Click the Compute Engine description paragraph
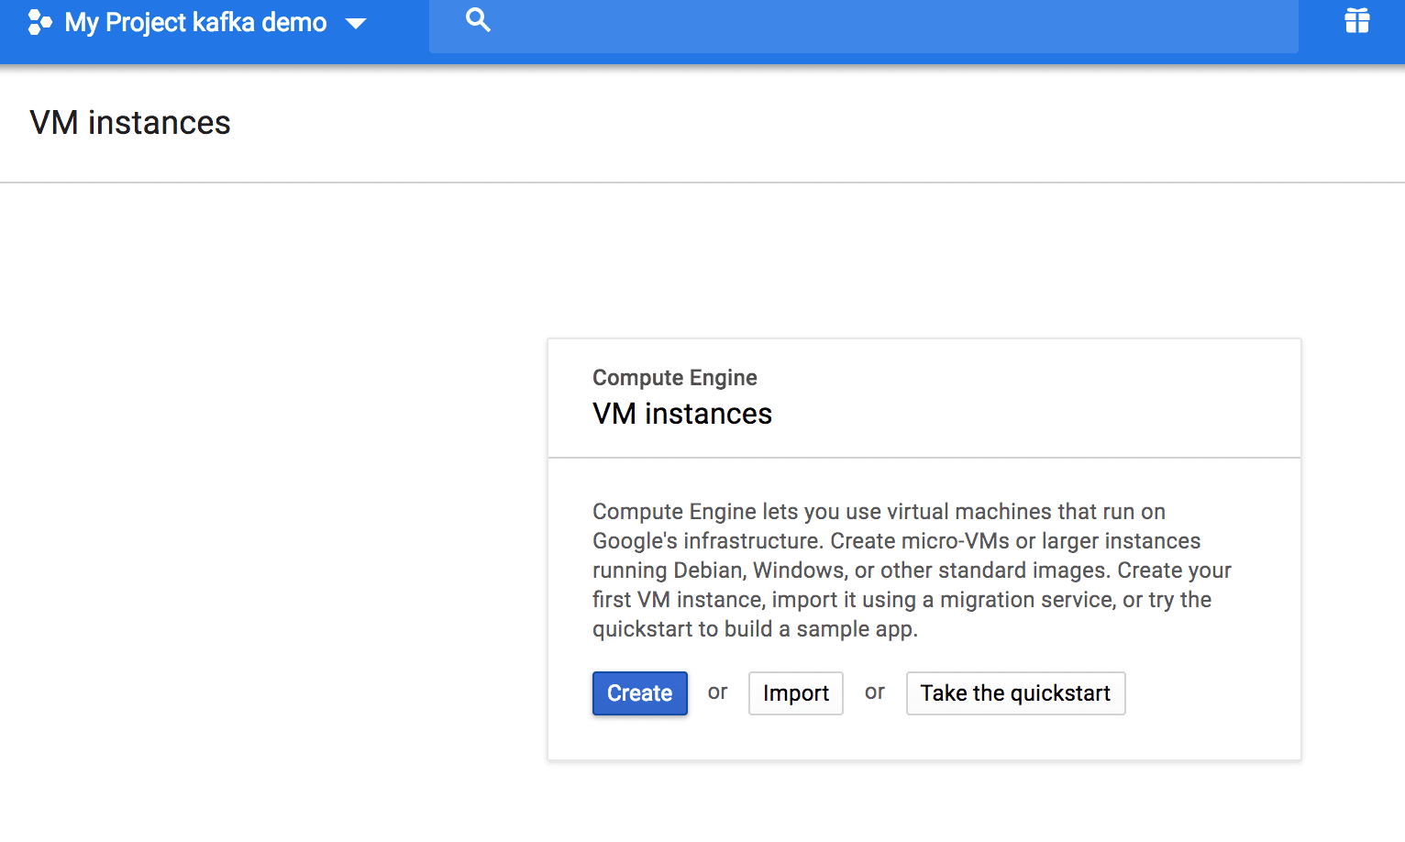 [x=912, y=570]
